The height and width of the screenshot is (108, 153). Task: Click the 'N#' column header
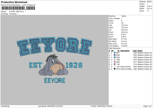[112, 51]
